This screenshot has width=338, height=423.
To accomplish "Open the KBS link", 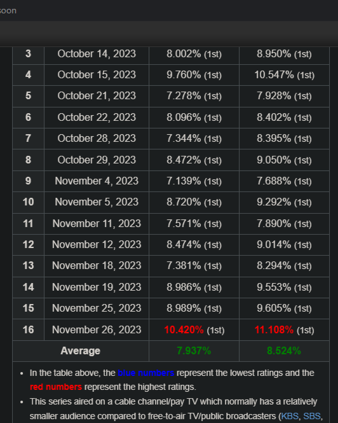I will (290, 416).
